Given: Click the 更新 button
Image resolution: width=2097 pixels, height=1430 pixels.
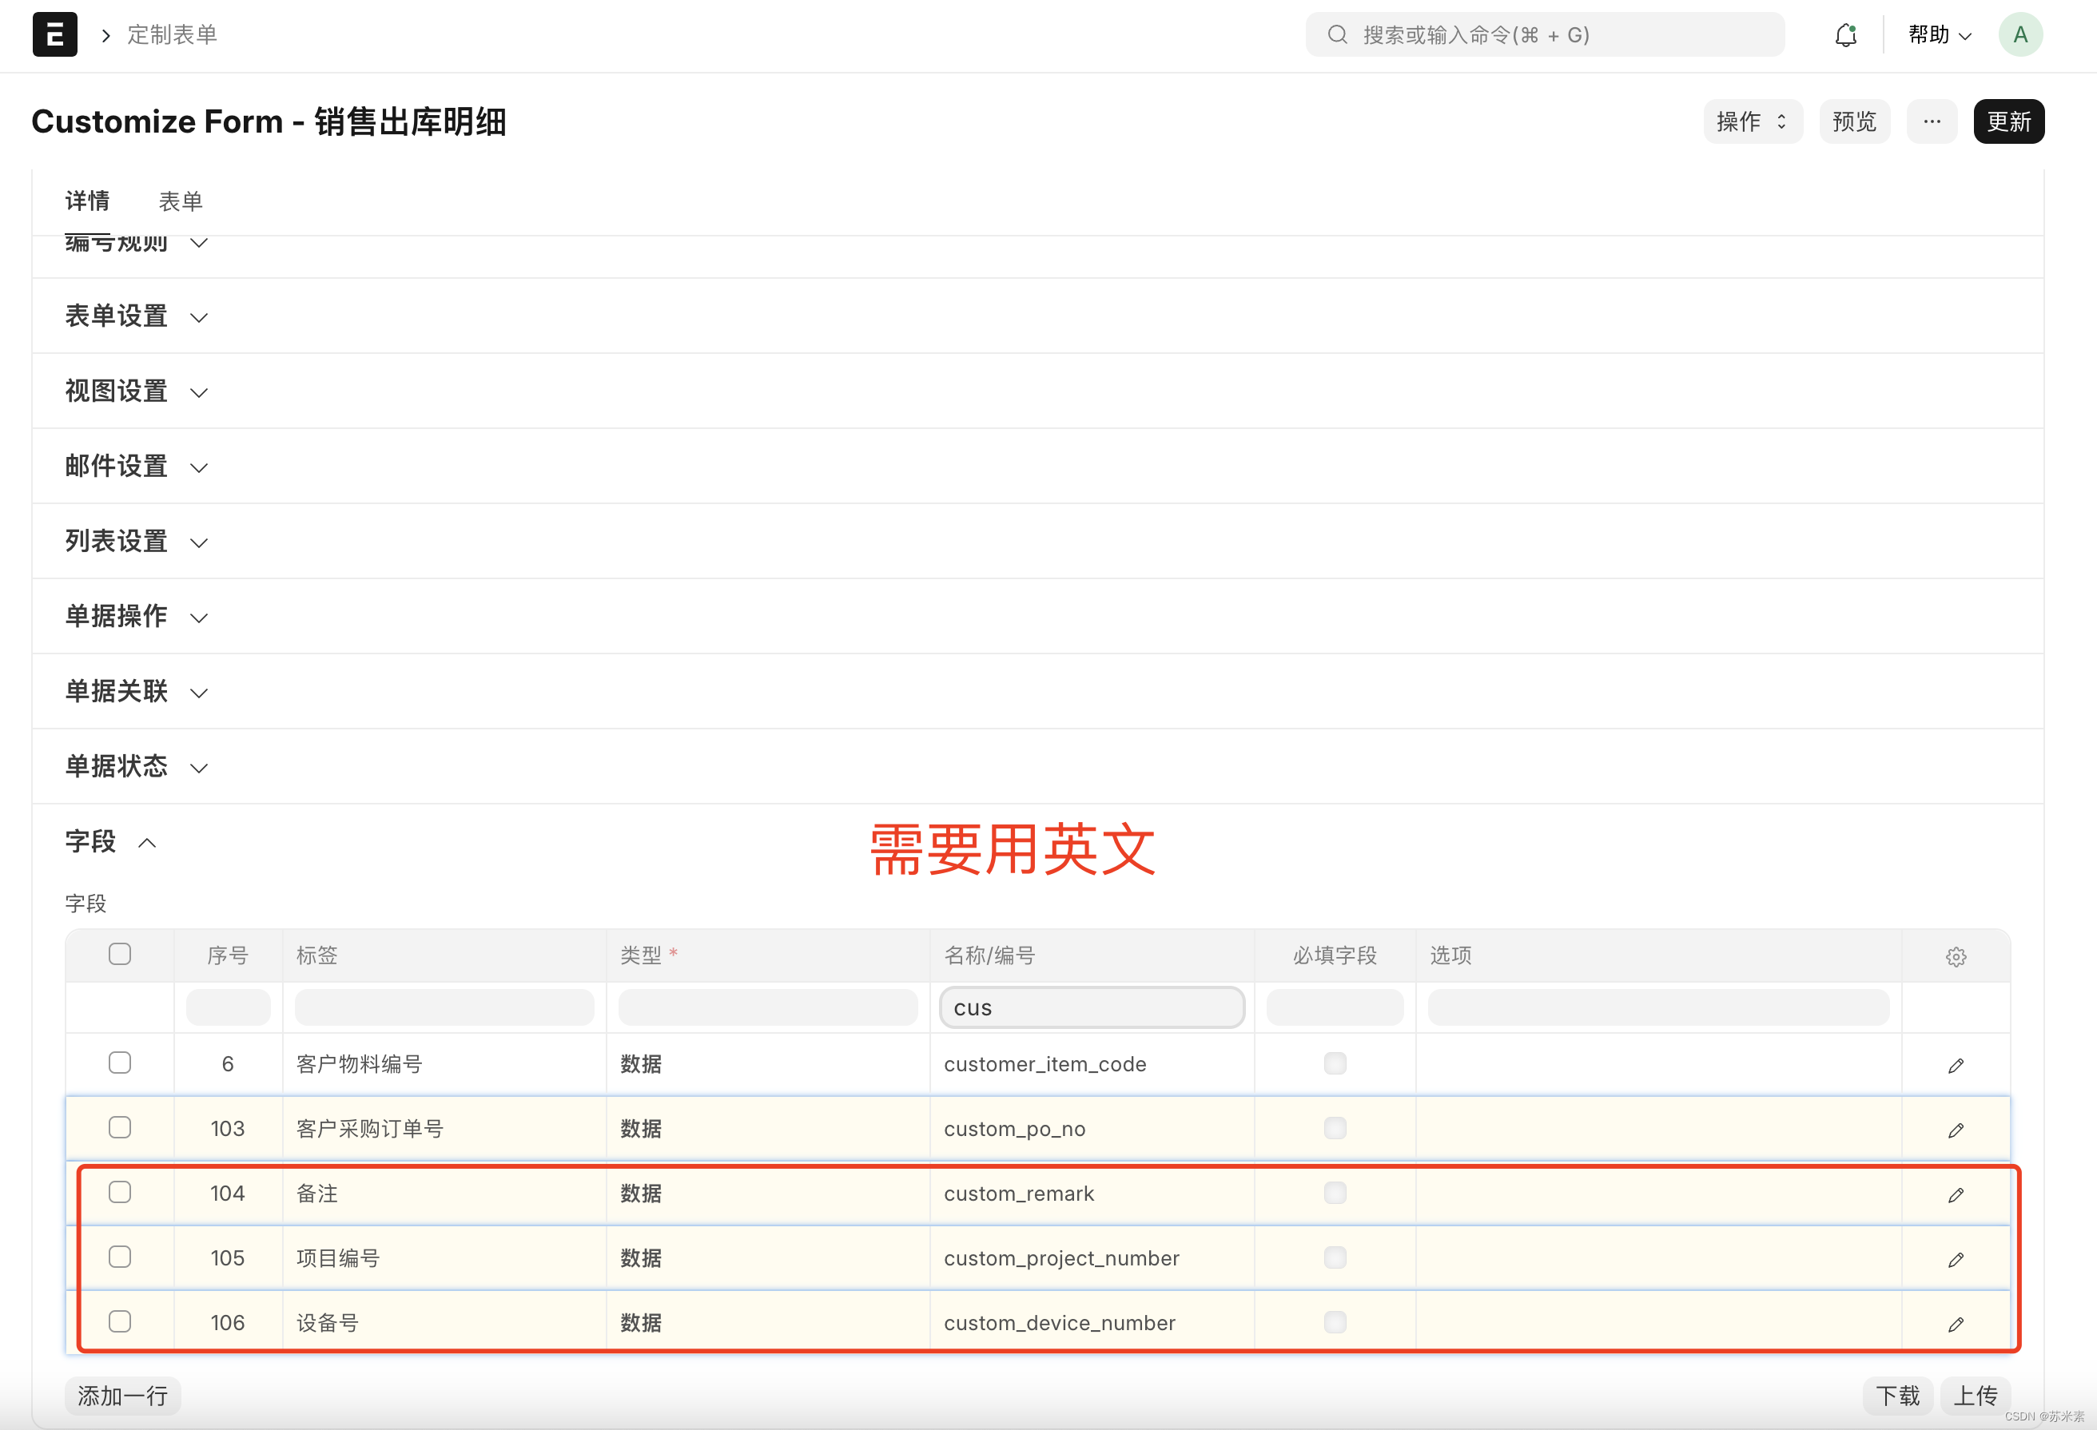Looking at the screenshot, I should (x=2008, y=121).
